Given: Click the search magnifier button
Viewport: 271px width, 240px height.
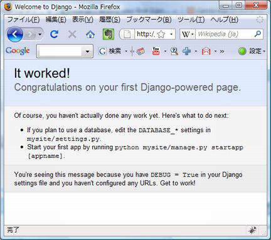Looking at the screenshot, I should (x=258, y=34).
